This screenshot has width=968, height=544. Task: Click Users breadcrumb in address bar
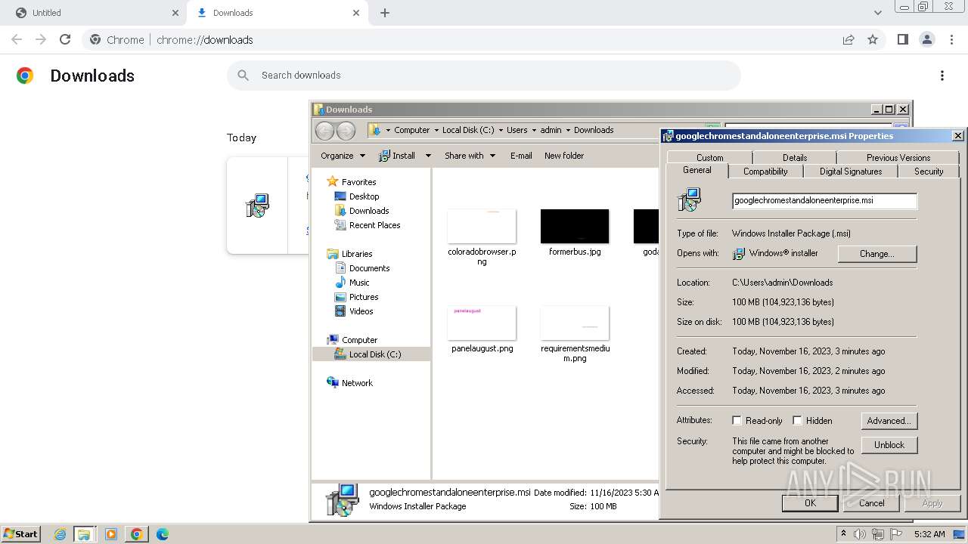click(517, 130)
